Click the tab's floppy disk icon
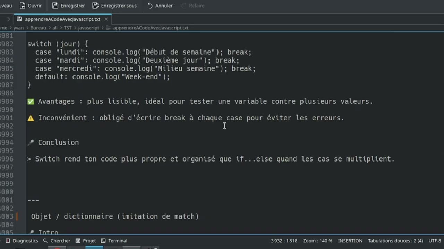The height and width of the screenshot is (249, 444). coord(19,19)
